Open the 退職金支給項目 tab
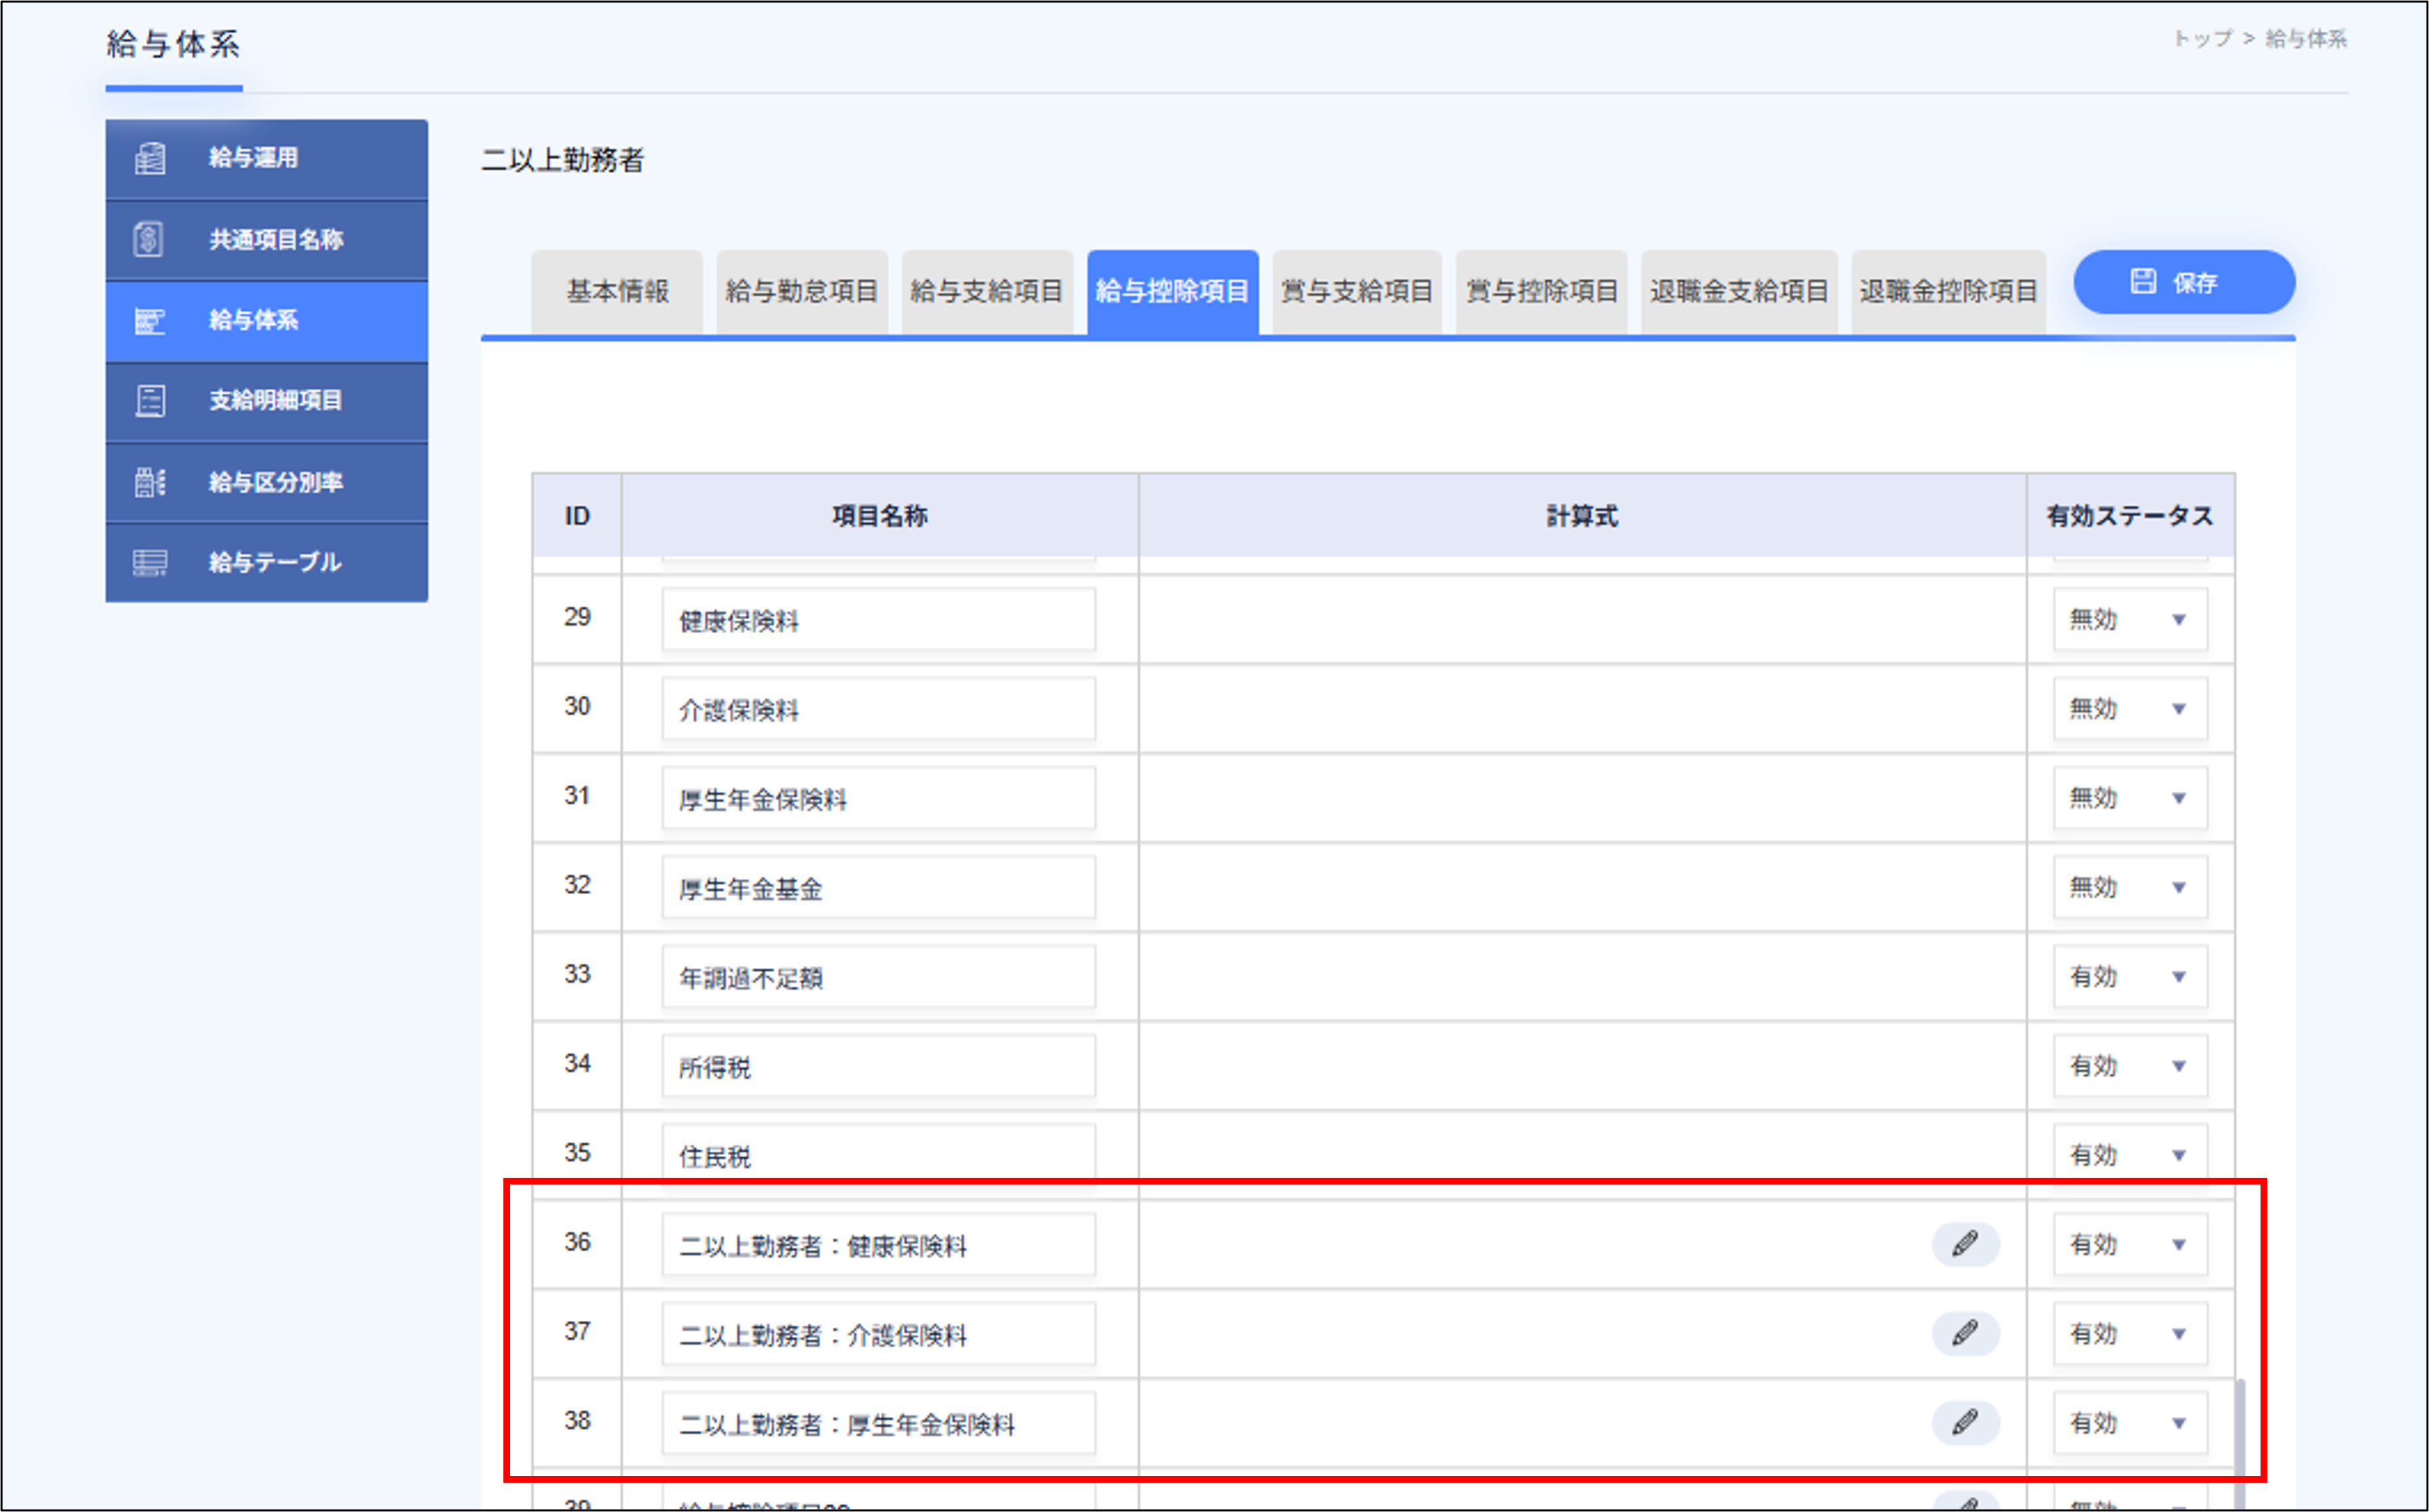 1738,292
